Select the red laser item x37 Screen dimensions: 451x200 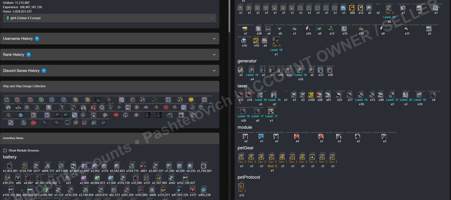(241, 95)
